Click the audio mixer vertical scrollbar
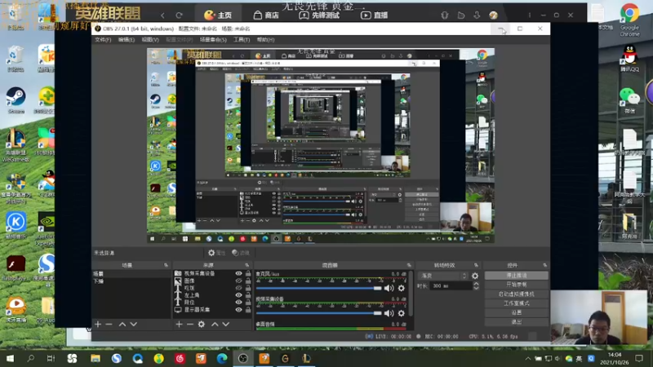 click(x=411, y=294)
